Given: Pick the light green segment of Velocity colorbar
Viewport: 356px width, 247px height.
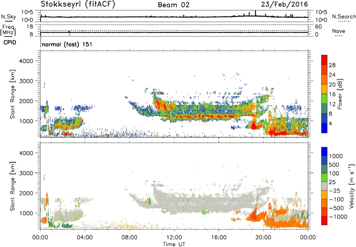Looking at the screenshot, I should (x=324, y=177).
